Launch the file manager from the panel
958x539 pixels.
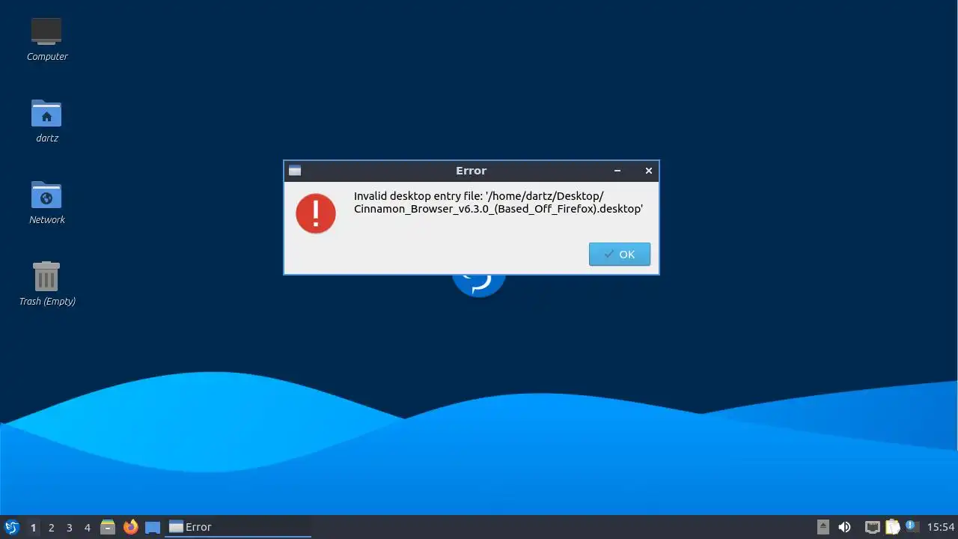pyautogui.click(x=108, y=527)
